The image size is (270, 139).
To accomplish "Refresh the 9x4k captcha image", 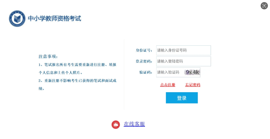I will pyautogui.click(x=192, y=72).
